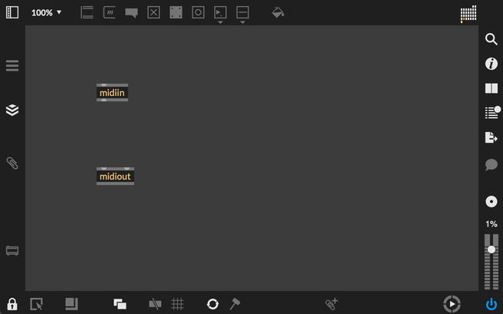Add a button object from toolbar
Screen dimensions: 503x314
pos(198,12)
